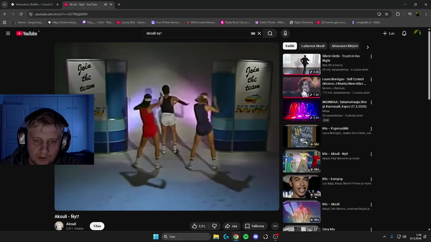Show more filter chips with right chevron

368,47
